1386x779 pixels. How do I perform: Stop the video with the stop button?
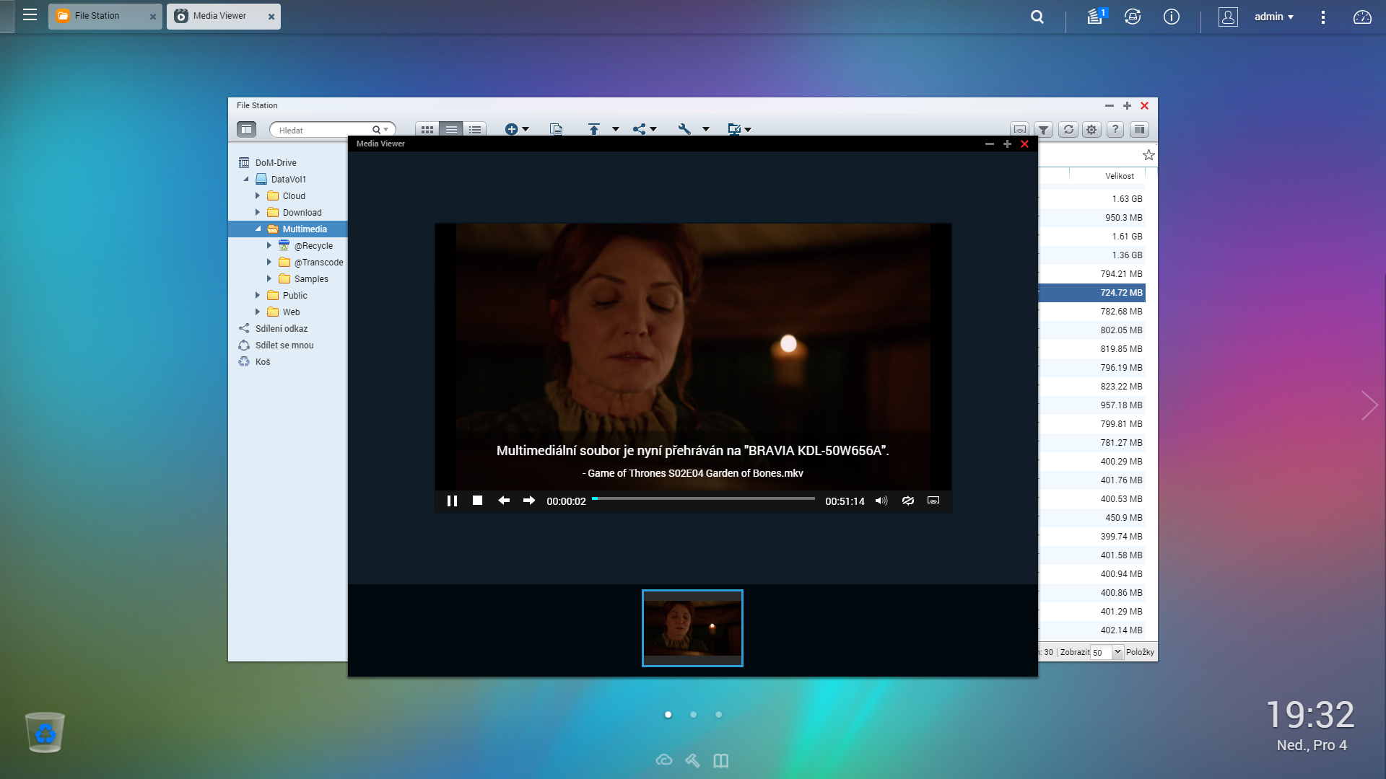coord(477,501)
